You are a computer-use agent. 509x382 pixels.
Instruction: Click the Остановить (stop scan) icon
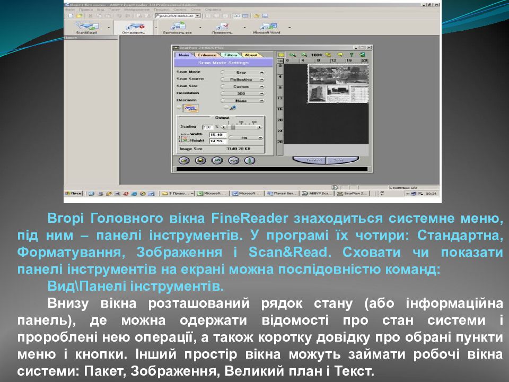coord(134,27)
